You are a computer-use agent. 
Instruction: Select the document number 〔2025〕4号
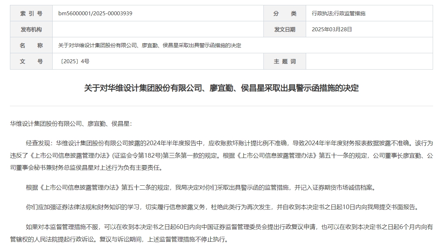pos(74,61)
